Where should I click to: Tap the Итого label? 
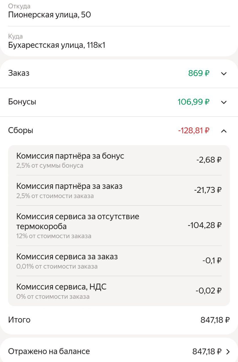coord(19,320)
